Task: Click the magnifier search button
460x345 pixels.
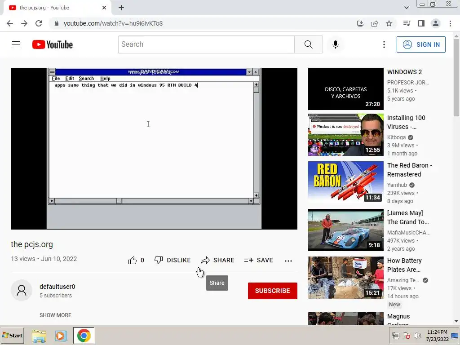Action: (308, 44)
